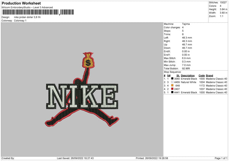Screen dimensions: 229x161
Task: Click the 'Color changes:' label
Action: click(172, 27)
